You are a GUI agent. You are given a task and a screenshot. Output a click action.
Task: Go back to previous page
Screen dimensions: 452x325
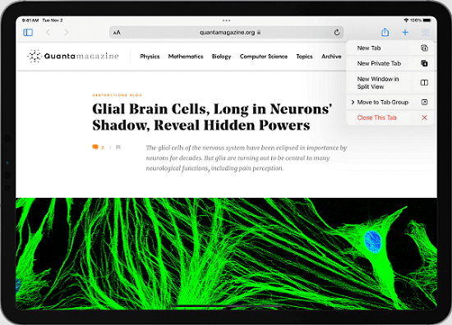(48, 32)
